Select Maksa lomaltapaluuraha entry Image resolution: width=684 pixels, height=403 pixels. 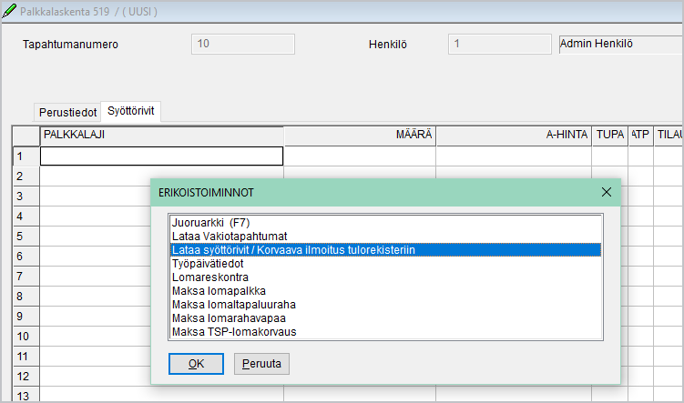point(233,304)
